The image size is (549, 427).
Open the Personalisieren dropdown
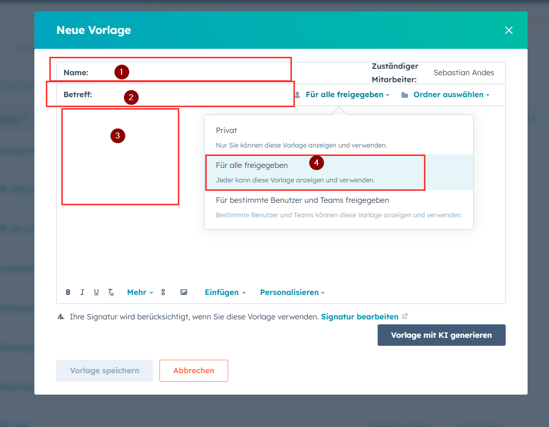point(292,292)
